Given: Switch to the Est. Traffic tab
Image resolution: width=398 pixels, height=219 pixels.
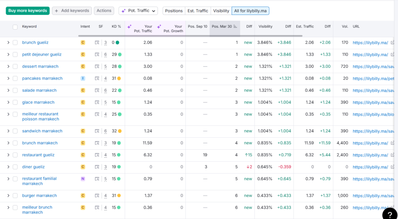Looking at the screenshot, I should 198,11.
